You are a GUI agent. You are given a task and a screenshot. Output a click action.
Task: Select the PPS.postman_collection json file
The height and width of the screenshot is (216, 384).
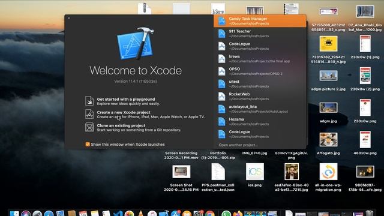[218, 172]
